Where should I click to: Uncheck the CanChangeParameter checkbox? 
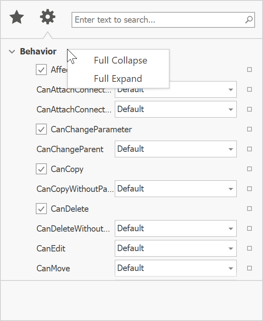pos(41,129)
